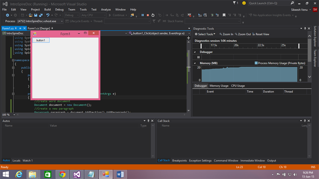The width and height of the screenshot is (319, 179).
Task: Click the Save All toolbar icon
Action: tap(41, 15)
